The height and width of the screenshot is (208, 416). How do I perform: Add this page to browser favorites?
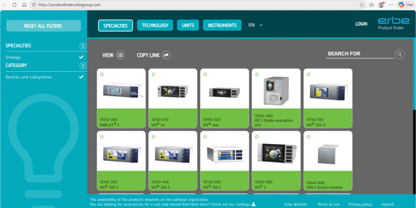point(361,5)
